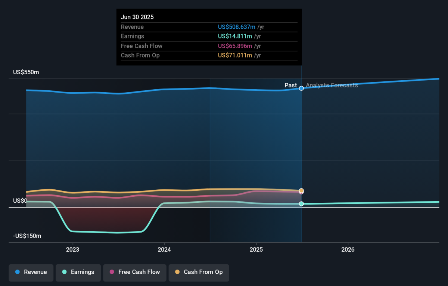Click the Analysts Forecasts label

pos(332,86)
